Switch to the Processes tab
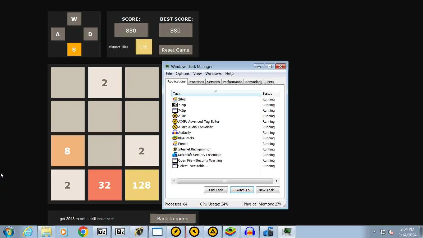 [x=196, y=82]
